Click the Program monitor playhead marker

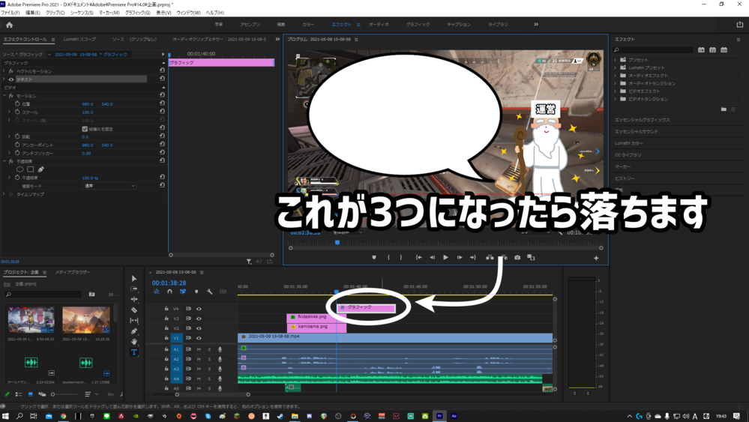click(337, 243)
